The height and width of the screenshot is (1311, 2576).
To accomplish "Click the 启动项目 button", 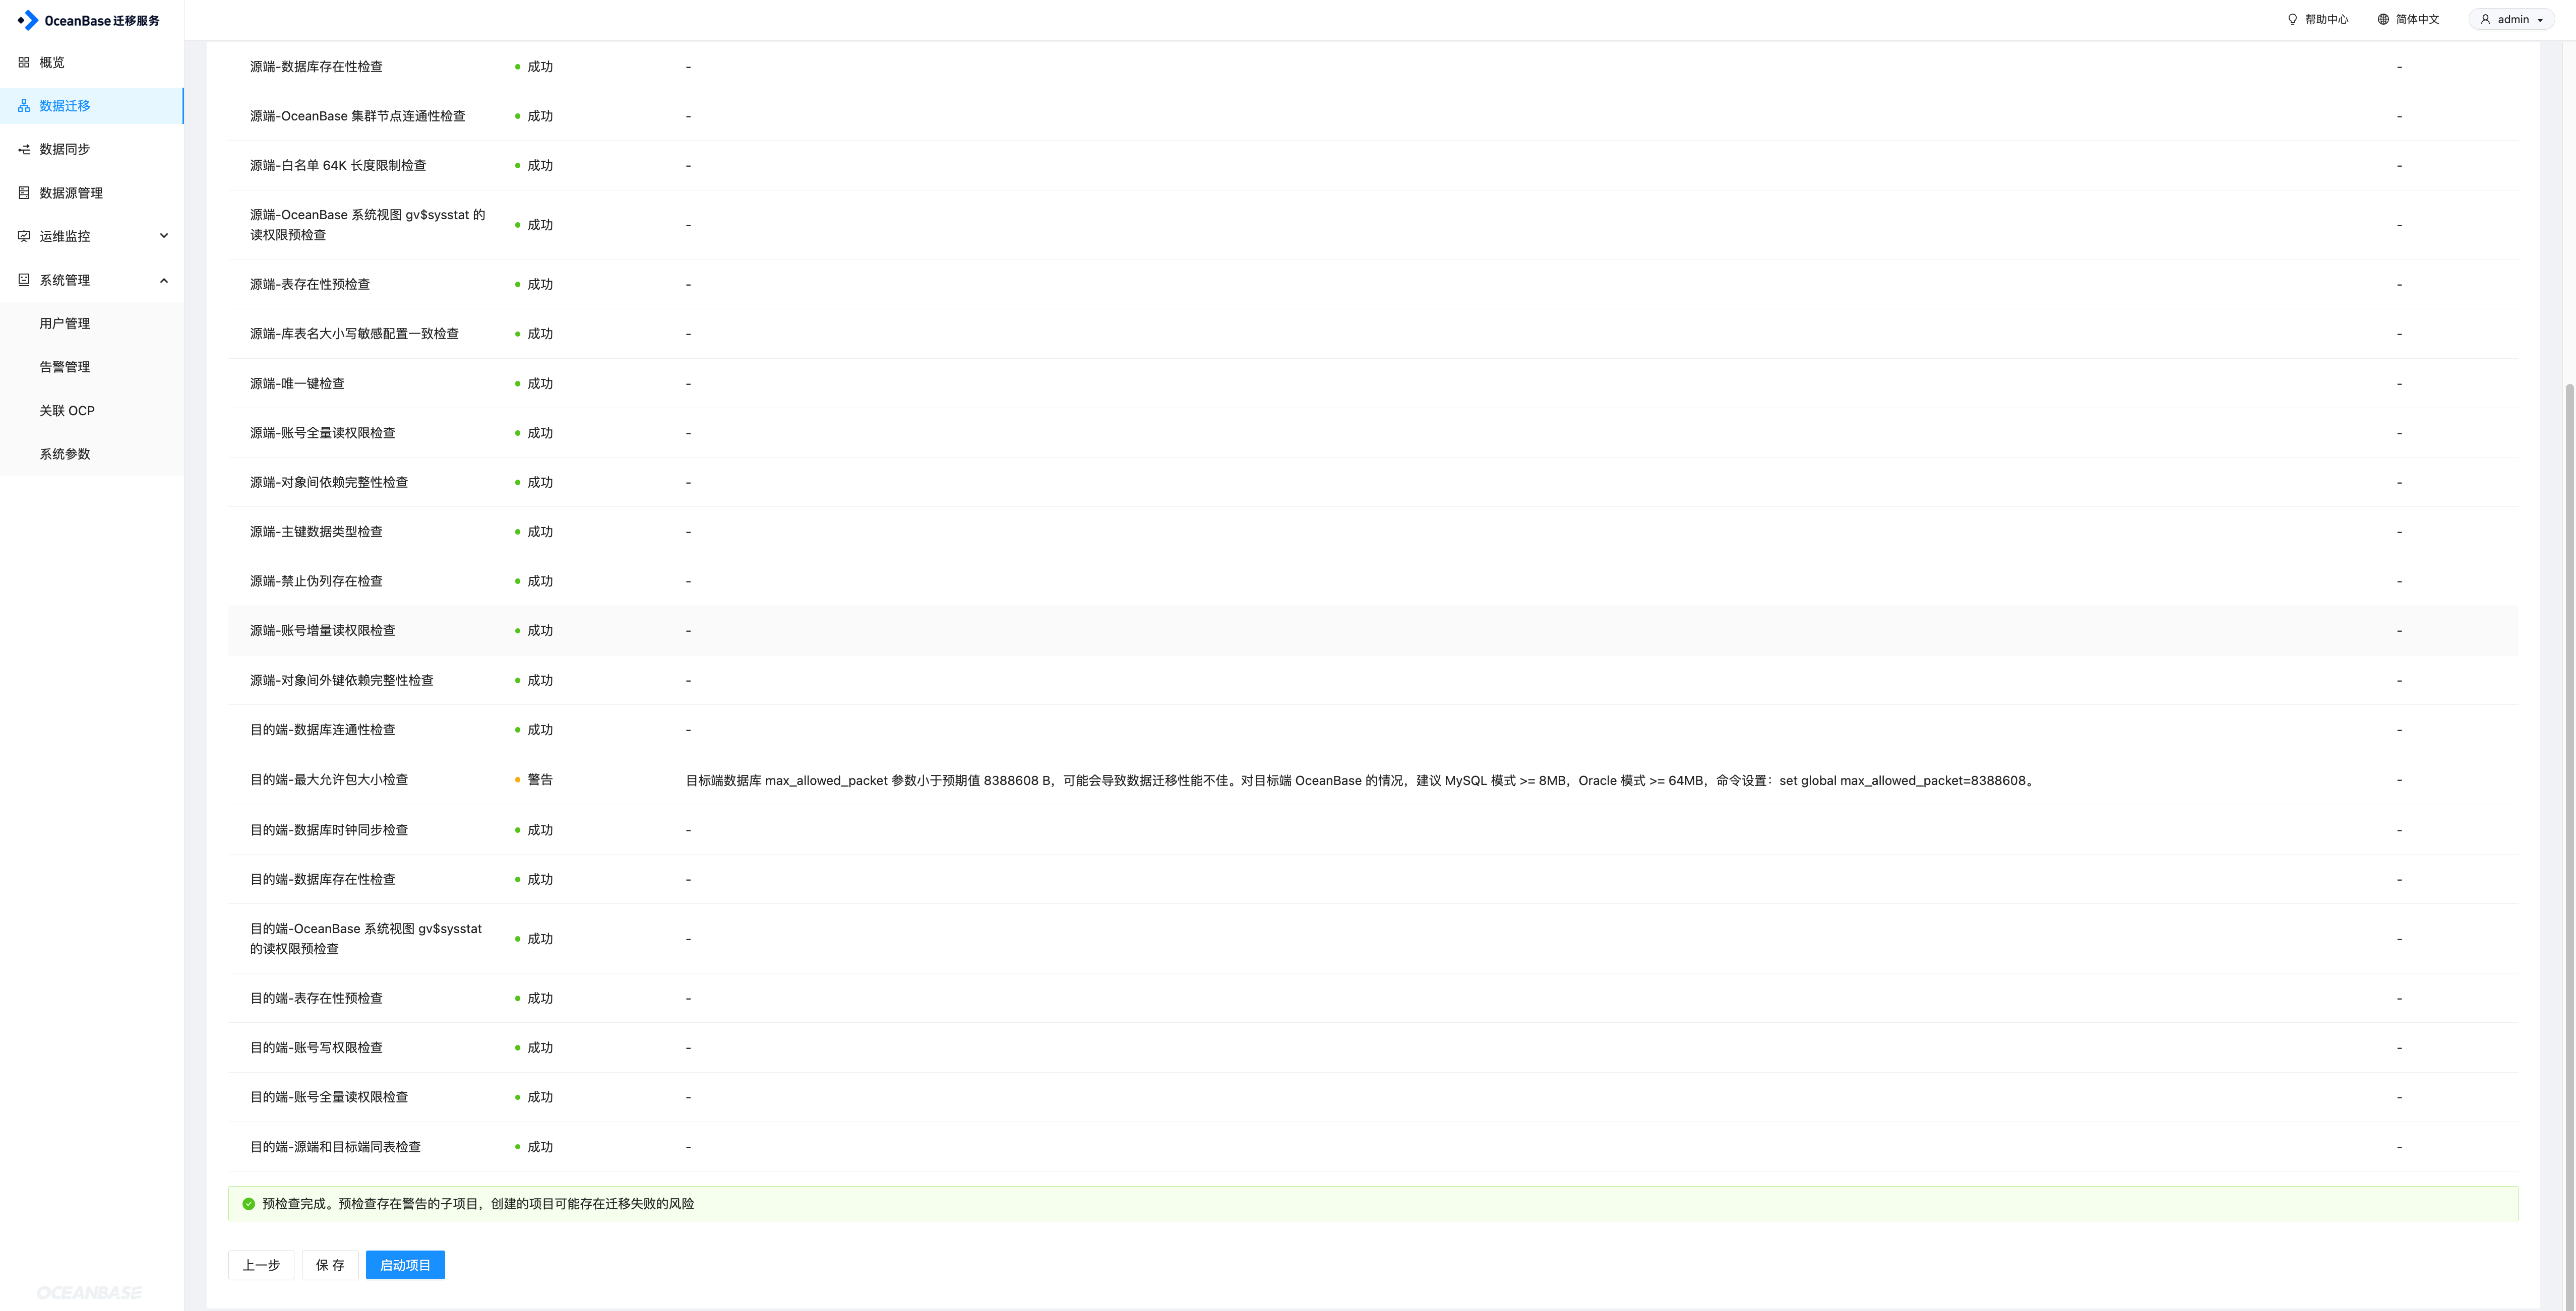I will point(405,1265).
